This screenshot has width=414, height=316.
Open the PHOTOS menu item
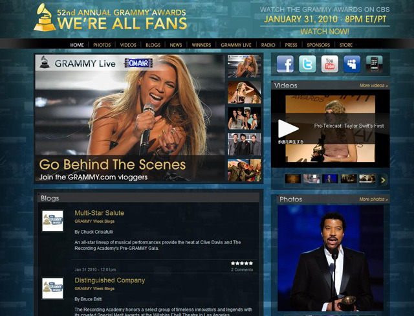[102, 45]
